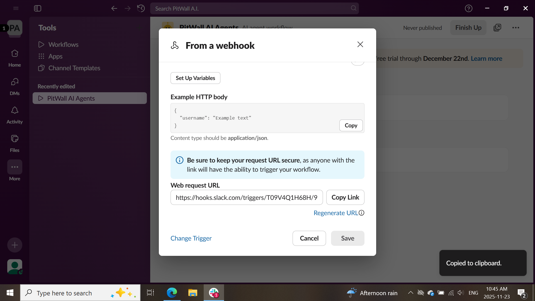The width and height of the screenshot is (535, 301).
Task: Click the Change Trigger link
Action: pos(191,238)
